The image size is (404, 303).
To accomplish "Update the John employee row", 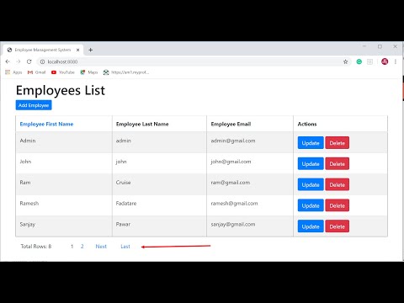I will 311,164.
